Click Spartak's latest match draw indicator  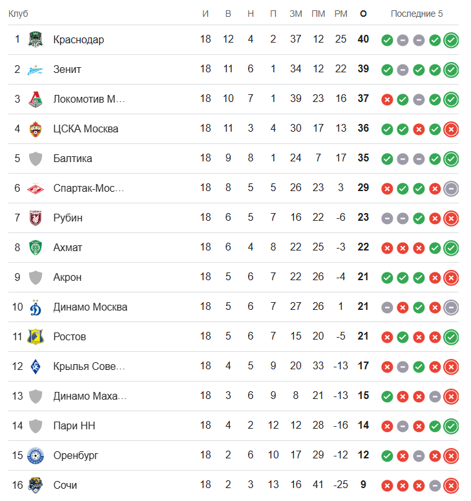(x=451, y=189)
